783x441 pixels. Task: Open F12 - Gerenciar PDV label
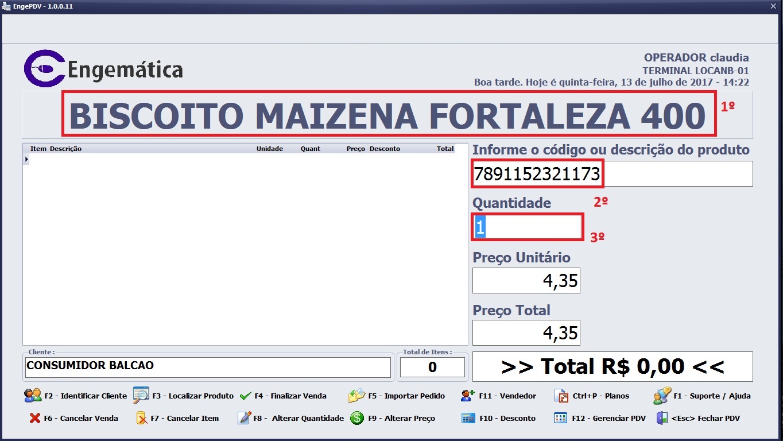pyautogui.click(x=608, y=418)
